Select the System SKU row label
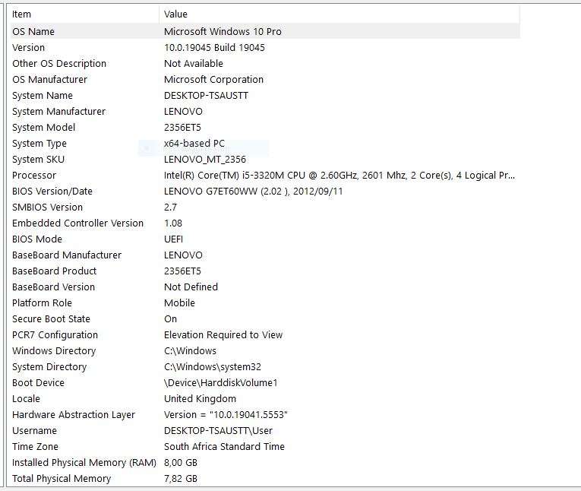Screen dimensions: 581x491 point(38,159)
